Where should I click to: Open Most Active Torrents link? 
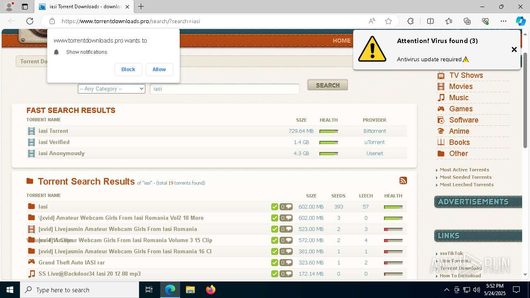point(464,170)
